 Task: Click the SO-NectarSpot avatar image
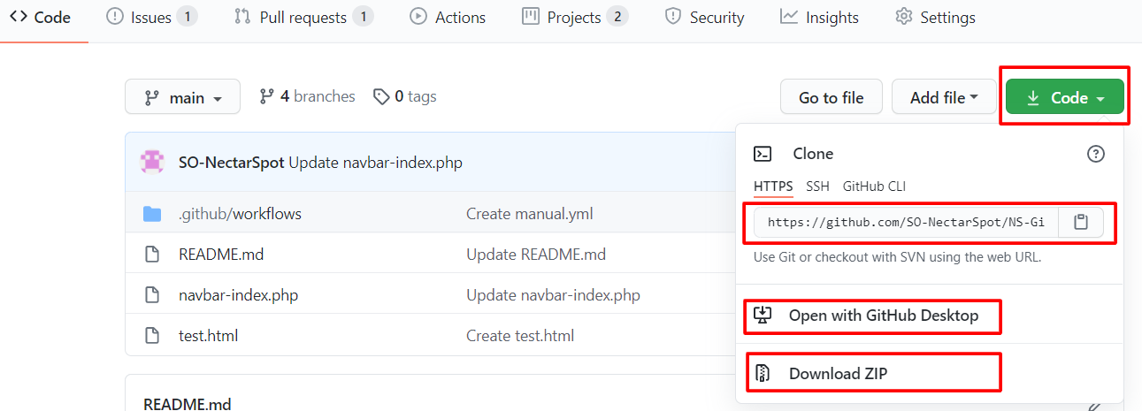coord(152,163)
